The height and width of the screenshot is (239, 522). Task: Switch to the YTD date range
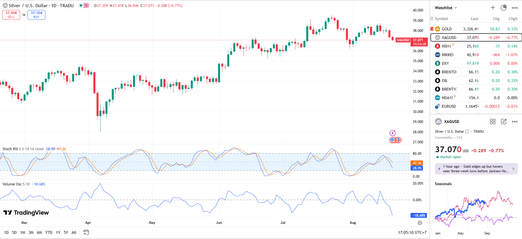(49, 232)
